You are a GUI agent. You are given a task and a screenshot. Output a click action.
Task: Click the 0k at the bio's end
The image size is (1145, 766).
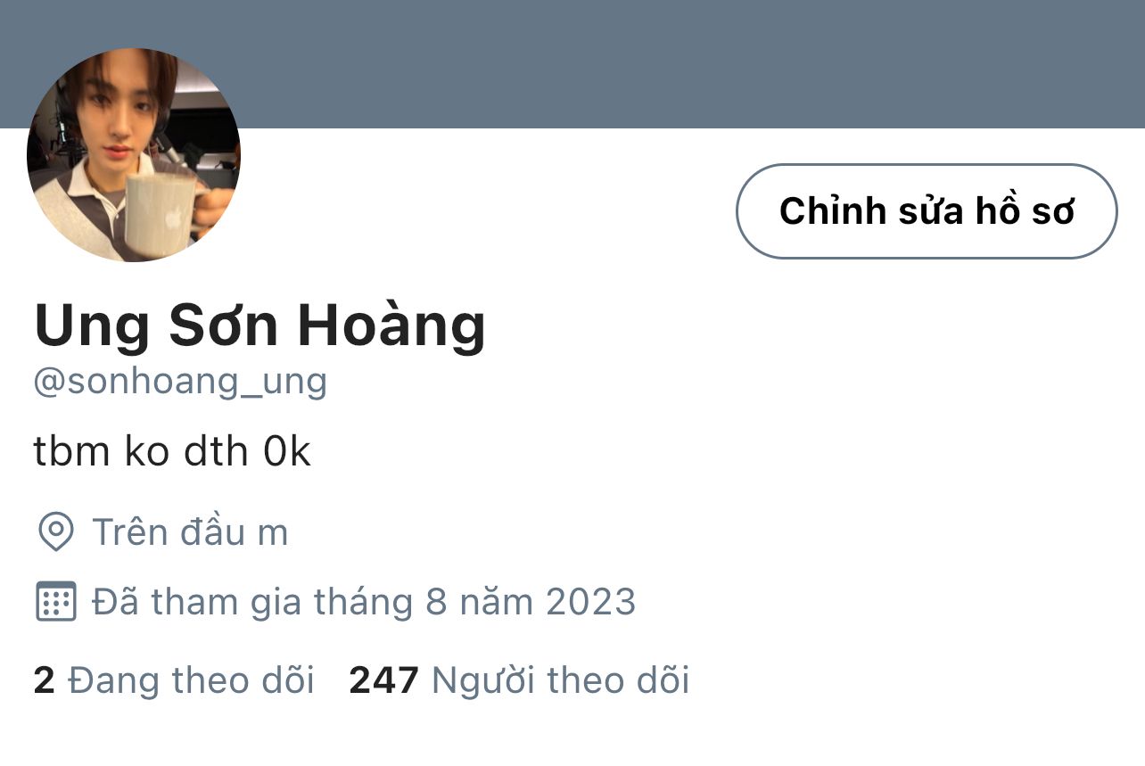point(287,452)
